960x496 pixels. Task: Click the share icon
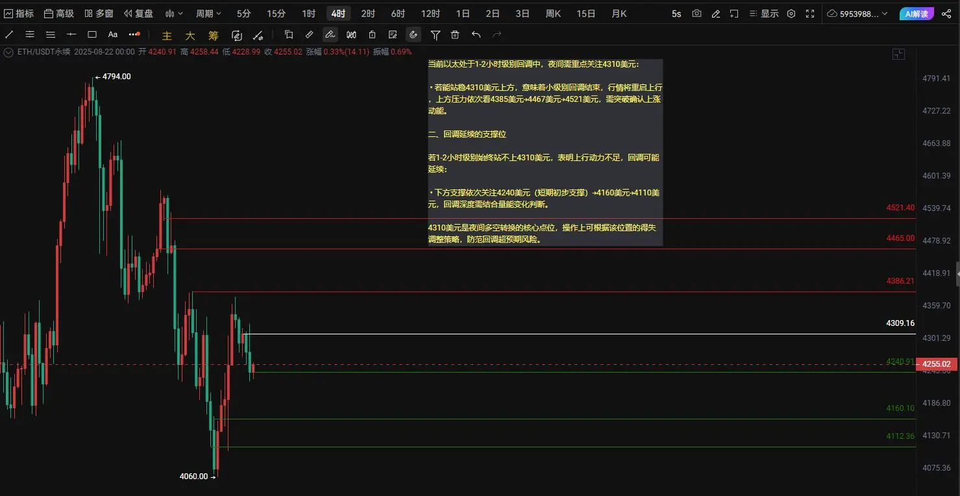click(946, 13)
